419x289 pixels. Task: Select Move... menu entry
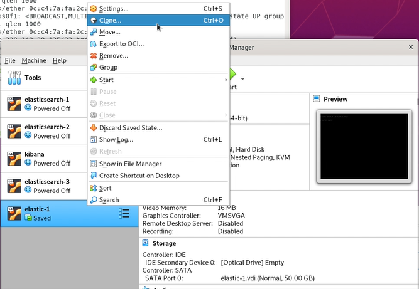click(158, 32)
